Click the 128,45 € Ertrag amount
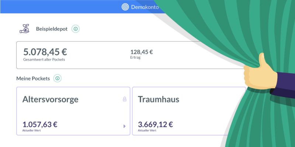295x147 pixels. tap(142, 52)
